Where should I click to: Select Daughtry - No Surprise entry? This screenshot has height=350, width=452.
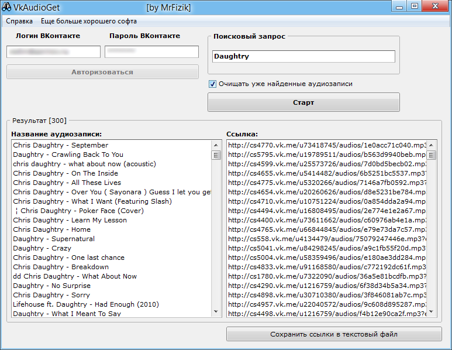click(112, 286)
